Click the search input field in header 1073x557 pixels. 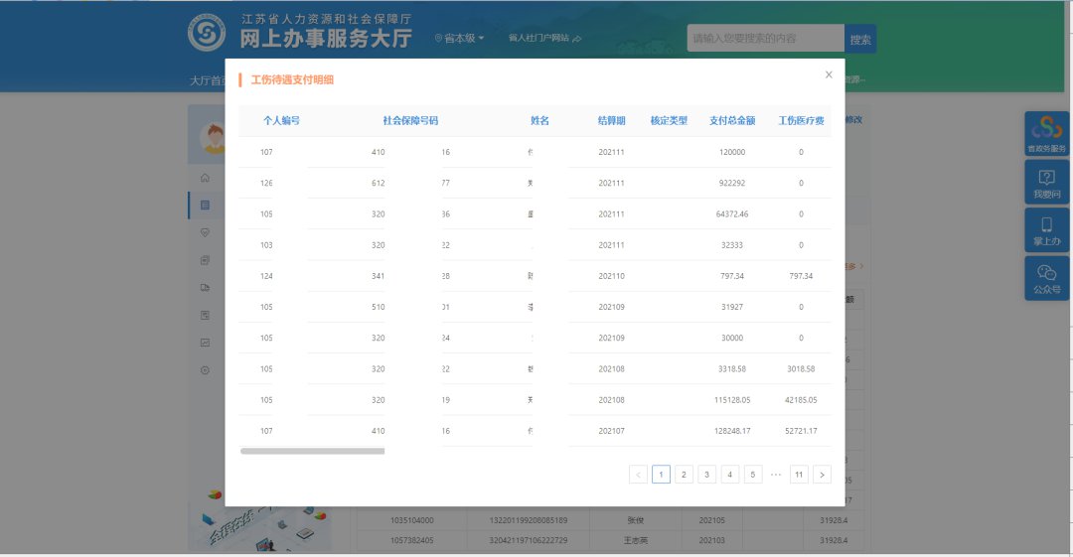point(765,39)
